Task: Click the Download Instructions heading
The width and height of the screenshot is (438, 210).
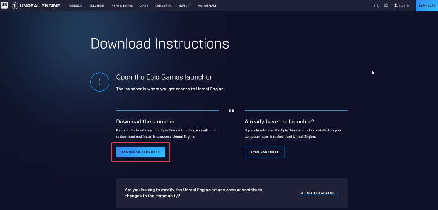Action: click(160, 44)
